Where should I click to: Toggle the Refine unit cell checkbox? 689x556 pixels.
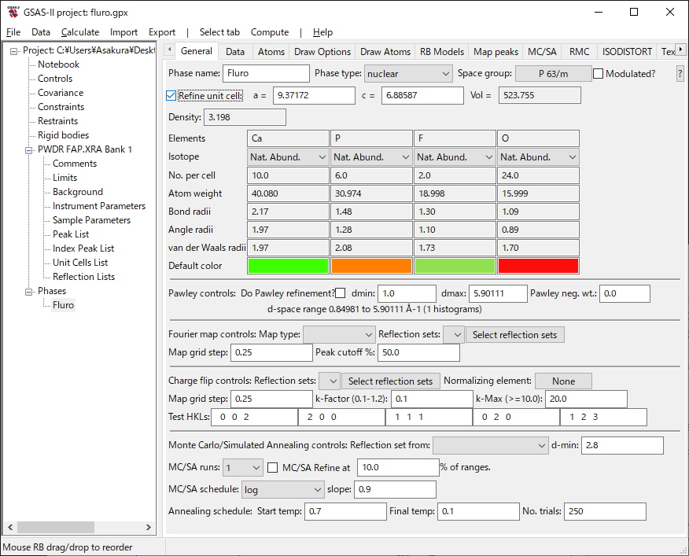[172, 96]
